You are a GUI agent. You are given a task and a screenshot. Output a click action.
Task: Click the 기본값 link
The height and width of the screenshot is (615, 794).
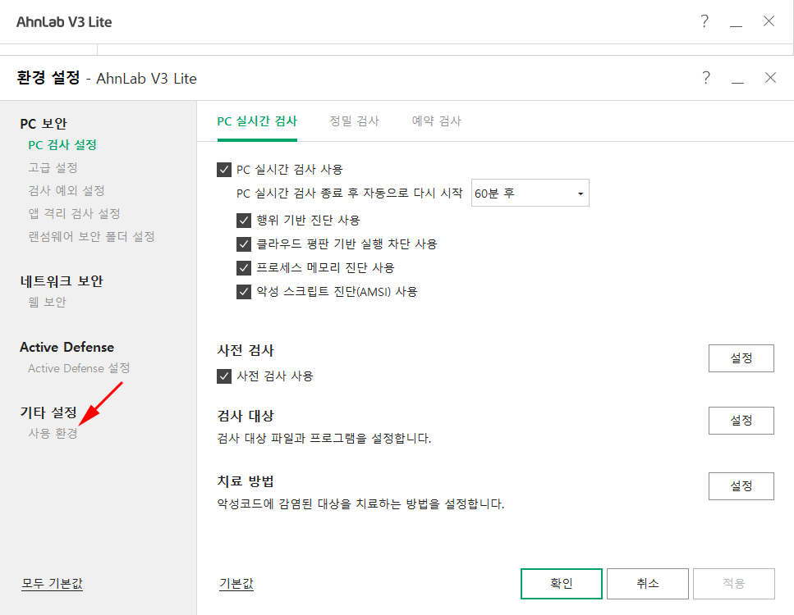tap(236, 584)
